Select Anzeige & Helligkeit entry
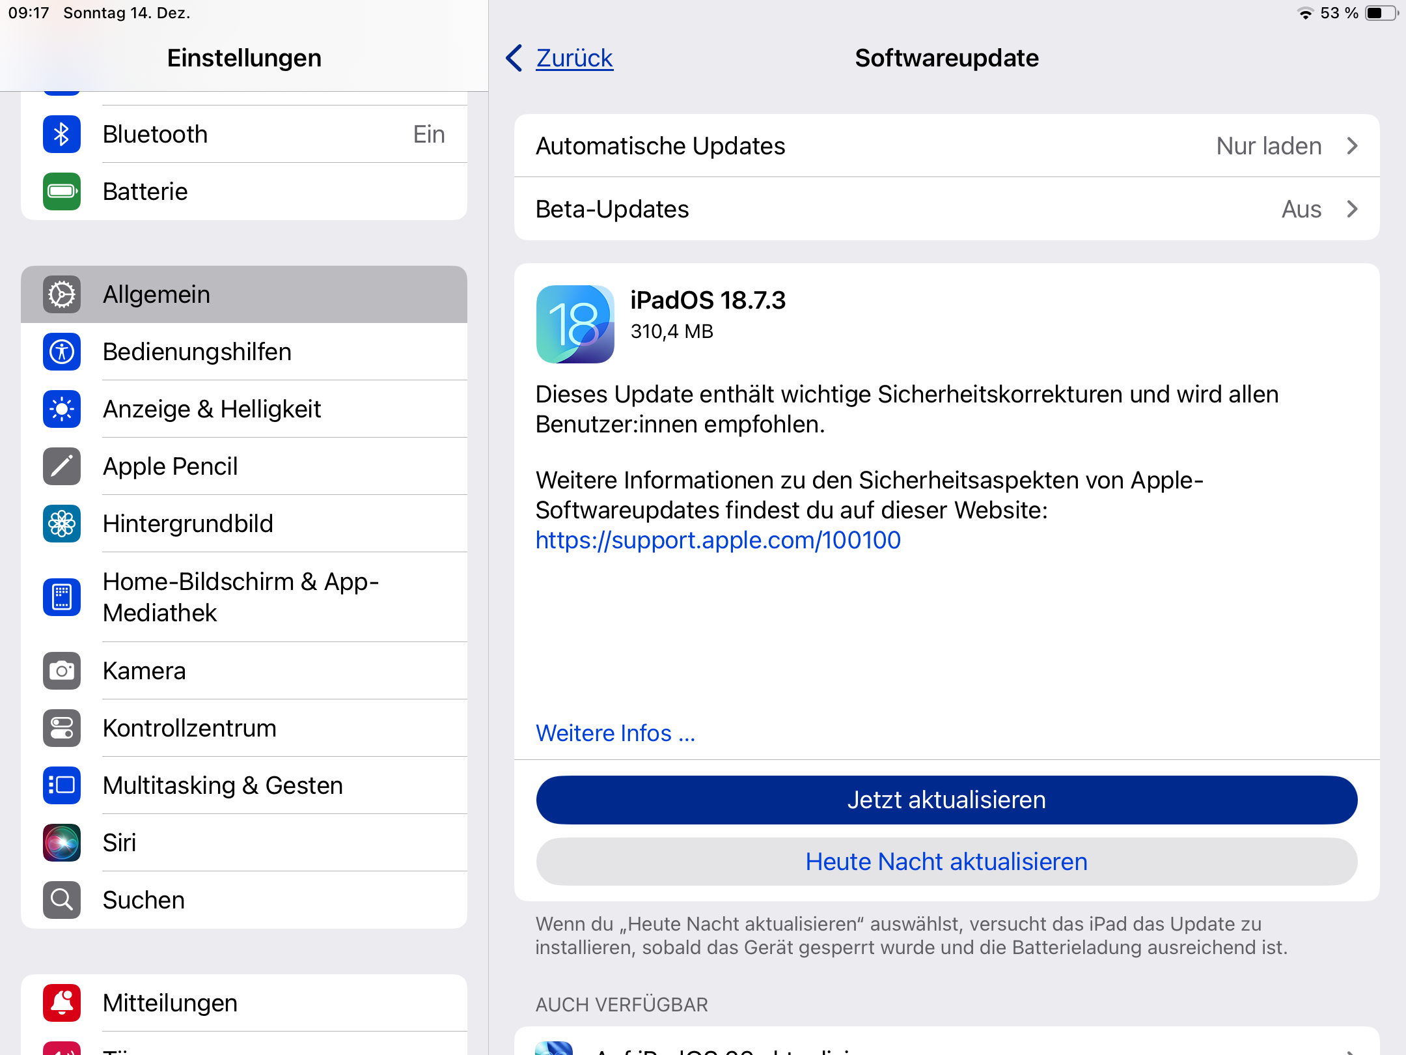 tap(212, 409)
